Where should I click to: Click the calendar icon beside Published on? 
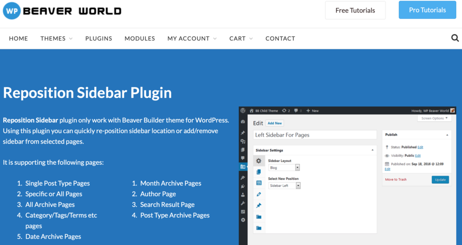point(387,164)
